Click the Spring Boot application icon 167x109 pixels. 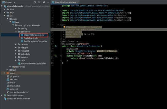(19, 64)
